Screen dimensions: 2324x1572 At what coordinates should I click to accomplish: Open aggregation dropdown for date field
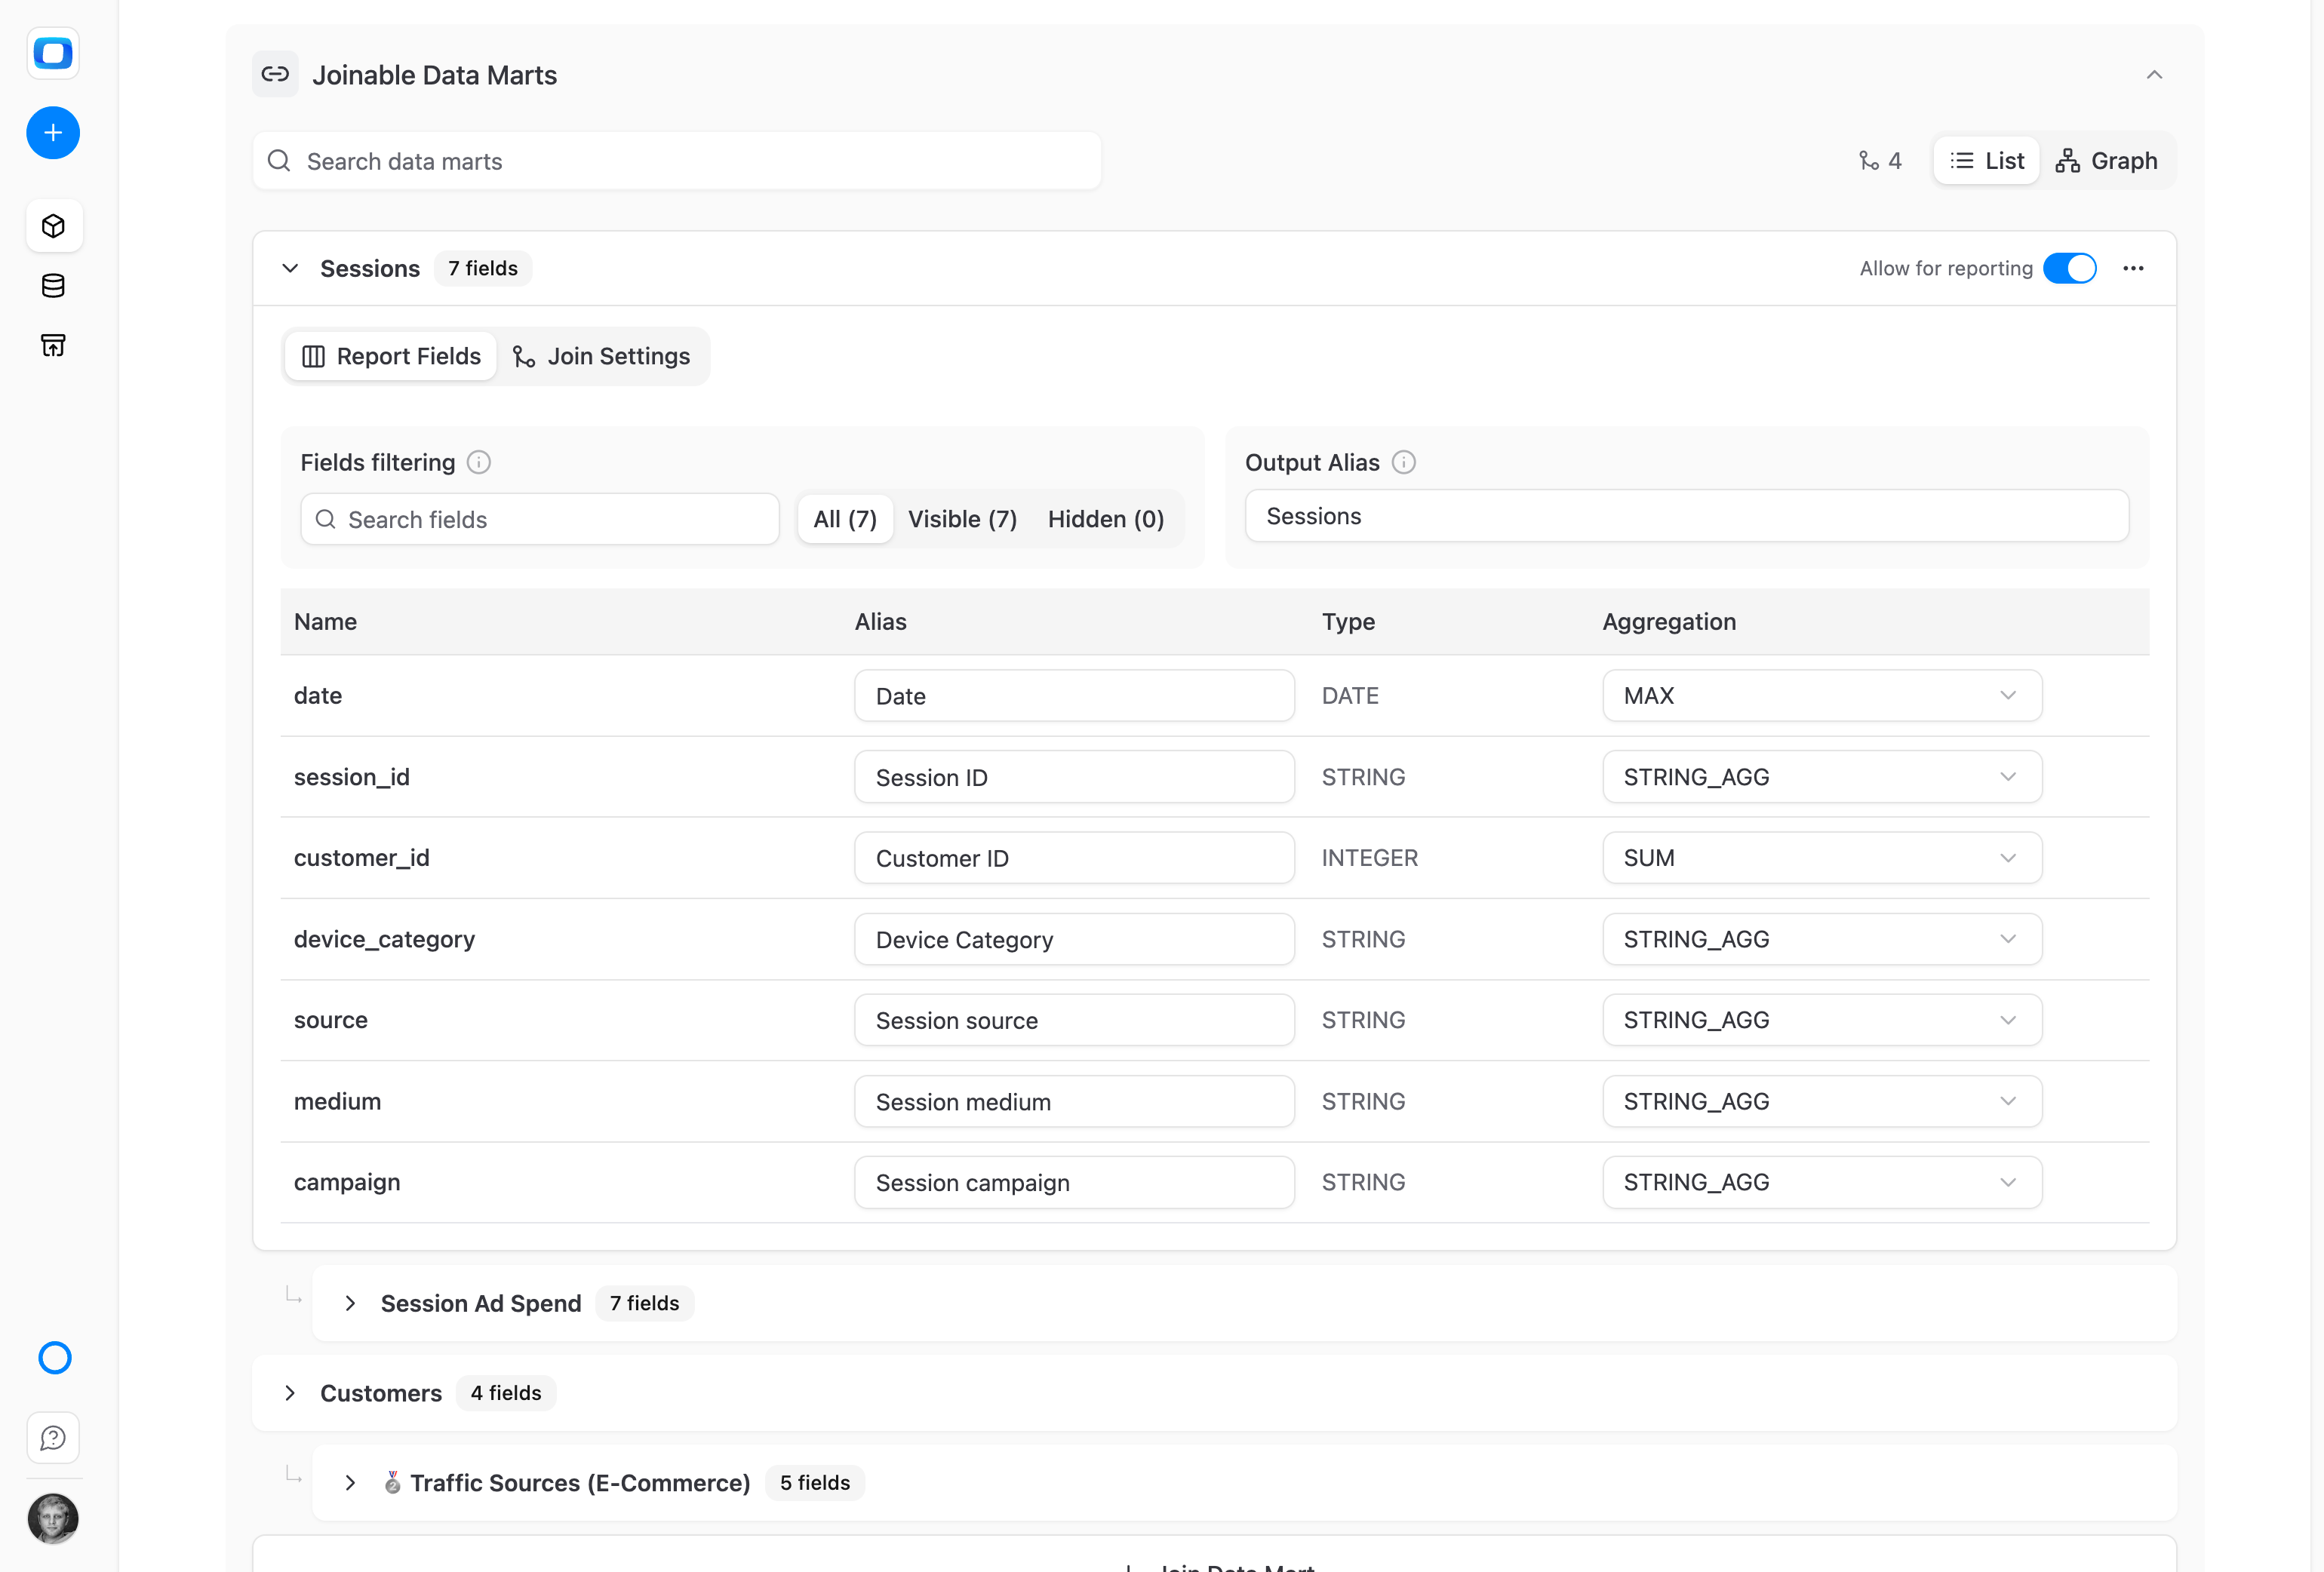click(1822, 696)
